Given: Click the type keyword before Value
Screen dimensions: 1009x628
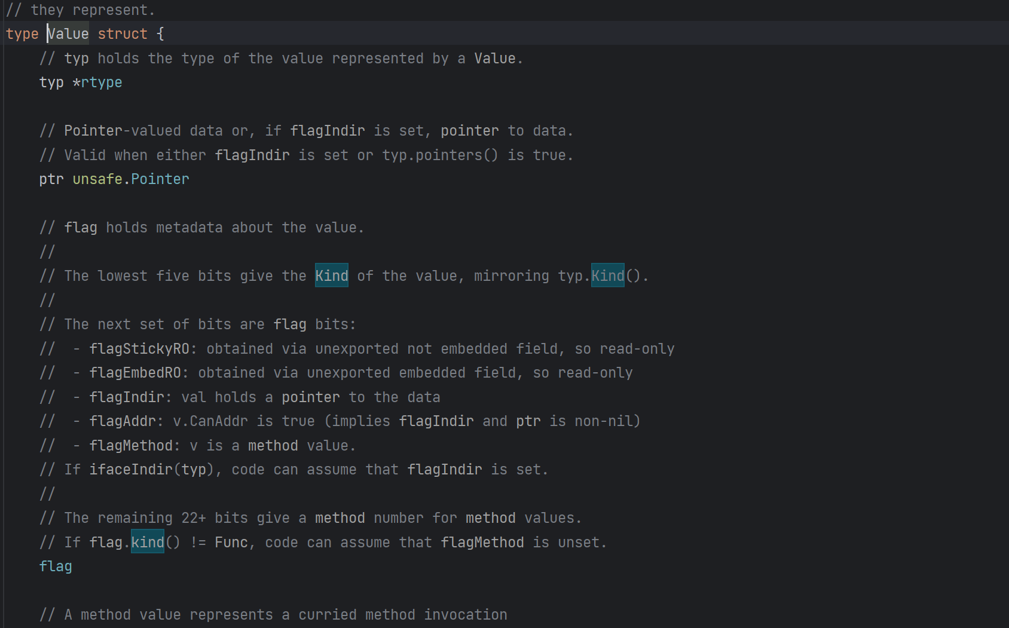Looking at the screenshot, I should 22,34.
